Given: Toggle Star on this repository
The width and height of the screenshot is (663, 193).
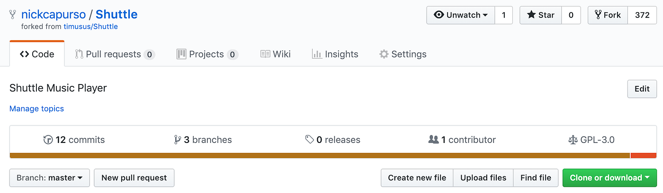Looking at the screenshot, I should [x=541, y=15].
